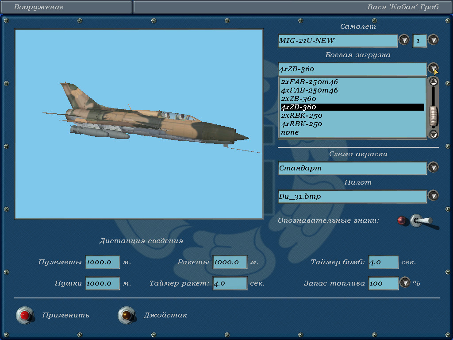Image resolution: width=453 pixels, height=340 pixels.
Task: Click the Стандарт paint scheme field
Action: (x=353, y=168)
